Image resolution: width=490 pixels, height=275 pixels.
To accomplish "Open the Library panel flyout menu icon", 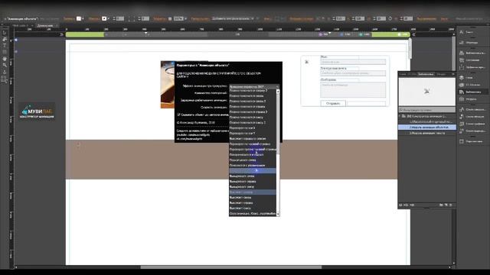I will [x=453, y=74].
